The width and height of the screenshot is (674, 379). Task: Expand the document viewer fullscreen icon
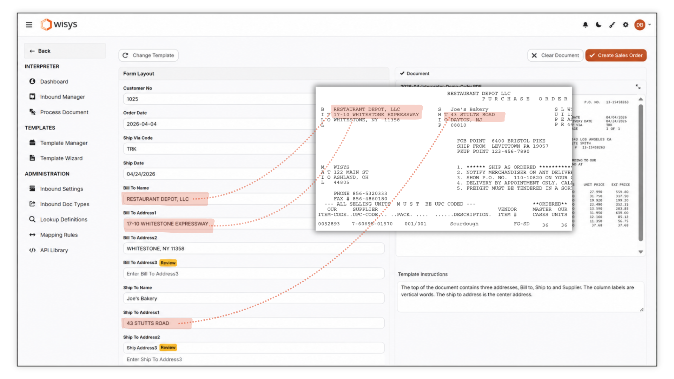point(638,87)
